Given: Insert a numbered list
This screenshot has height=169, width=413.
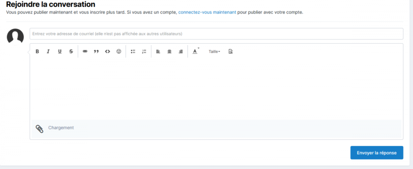Looking at the screenshot, I should (144, 51).
